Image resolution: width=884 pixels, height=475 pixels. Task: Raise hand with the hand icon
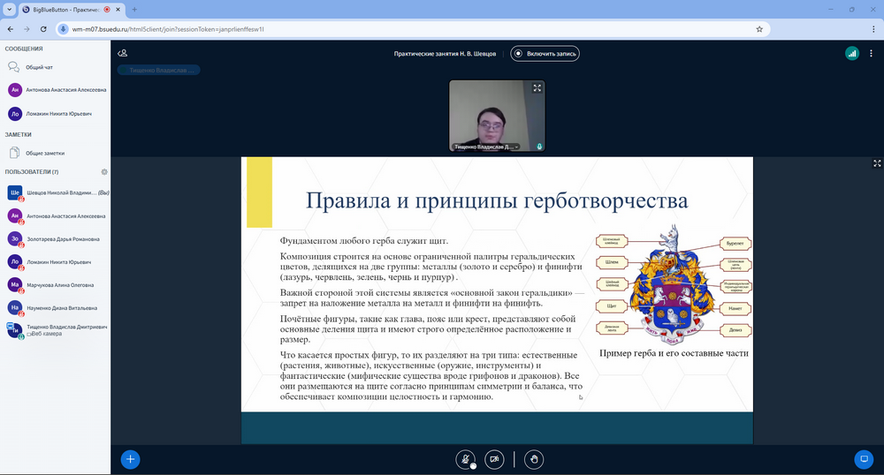coord(533,458)
